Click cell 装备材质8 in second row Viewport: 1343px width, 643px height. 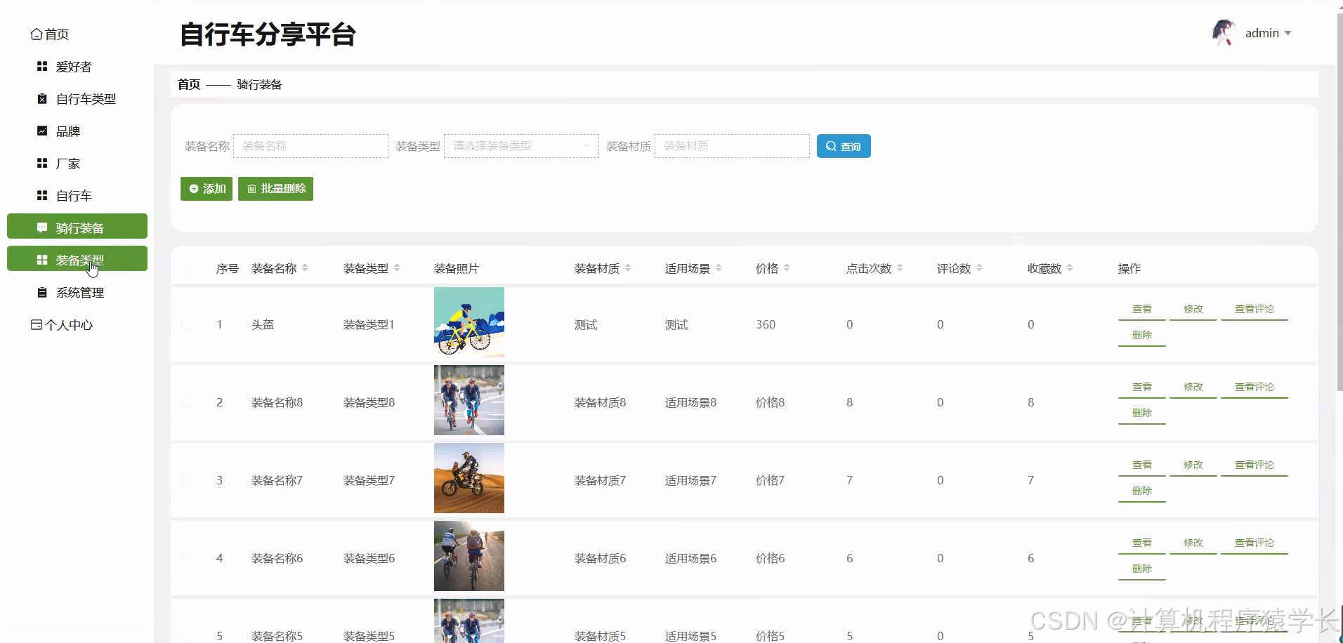(600, 403)
